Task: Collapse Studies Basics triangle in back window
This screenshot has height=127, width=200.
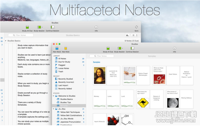Action: [5, 41]
